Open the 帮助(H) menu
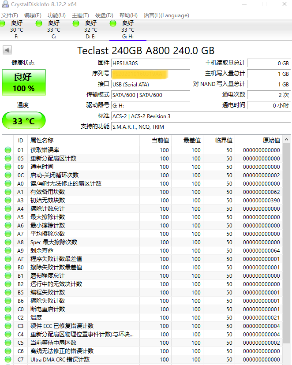292x365 pixels. 128,15
